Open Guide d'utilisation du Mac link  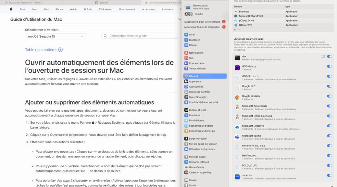click(36, 19)
